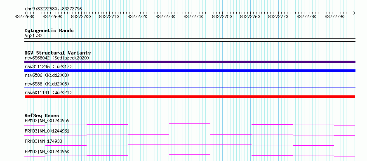The image size is (367, 161).
Task: Select the magenta FRMD3 NM_001244960 gene line
Action: [x=190, y=155]
